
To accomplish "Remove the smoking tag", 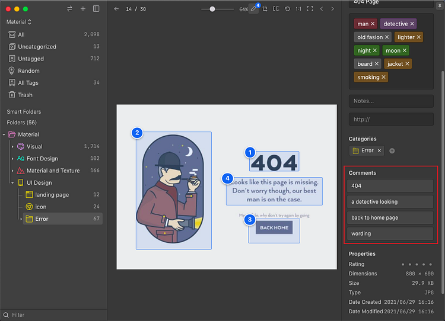I will (383, 77).
